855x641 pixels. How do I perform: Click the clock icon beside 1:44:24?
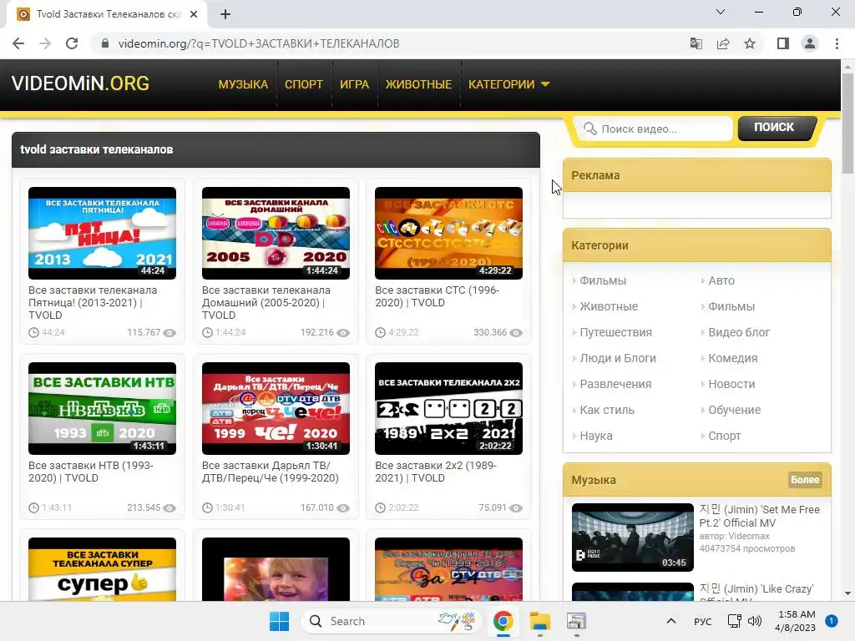pyautogui.click(x=207, y=332)
